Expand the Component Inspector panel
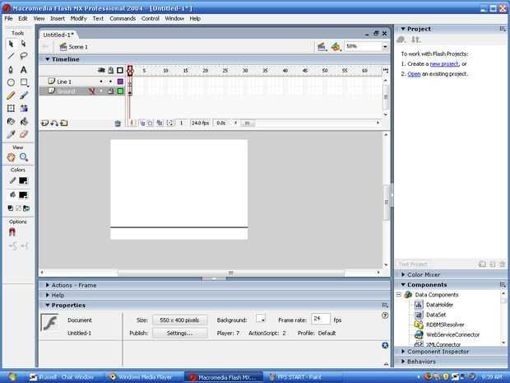 pos(403,352)
